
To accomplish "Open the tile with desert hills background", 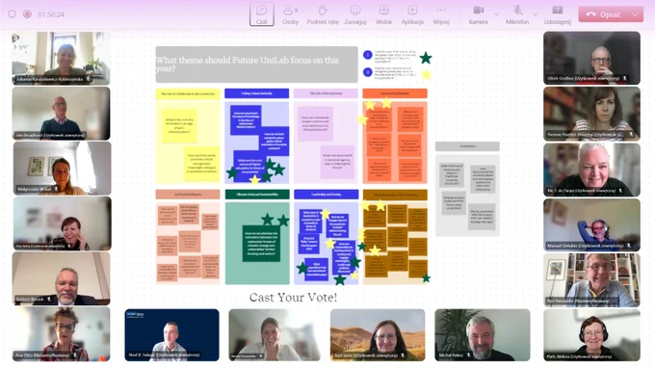I will (378, 335).
